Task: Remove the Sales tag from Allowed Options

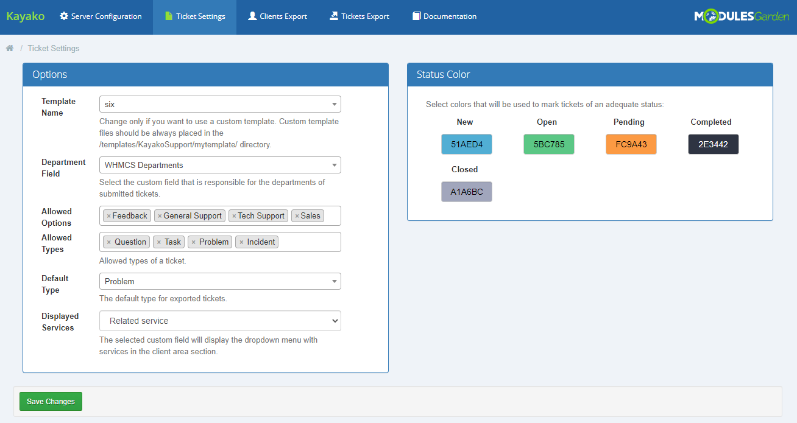Action: pos(297,216)
